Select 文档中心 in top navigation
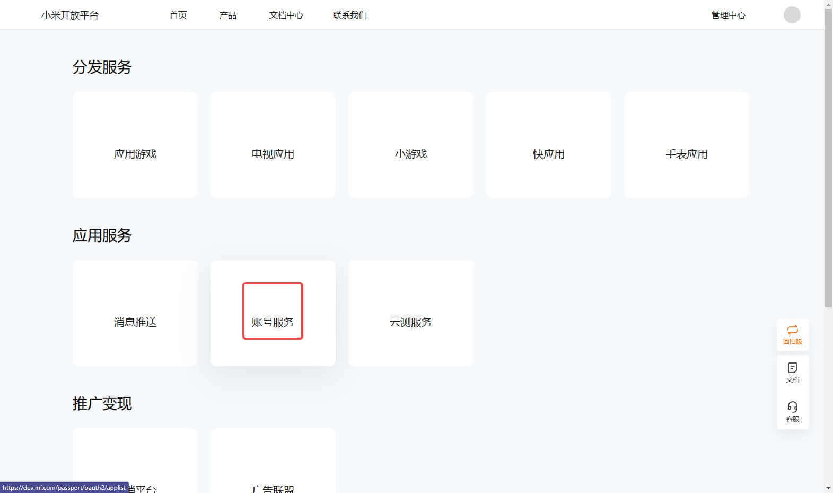Screen dimensions: 833x493 tap(286, 15)
